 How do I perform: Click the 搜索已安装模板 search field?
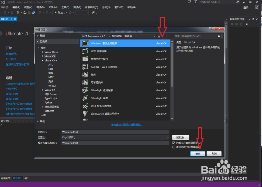click(195, 36)
